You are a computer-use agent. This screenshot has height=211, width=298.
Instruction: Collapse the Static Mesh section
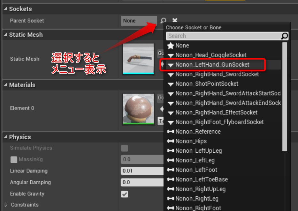pos(5,34)
